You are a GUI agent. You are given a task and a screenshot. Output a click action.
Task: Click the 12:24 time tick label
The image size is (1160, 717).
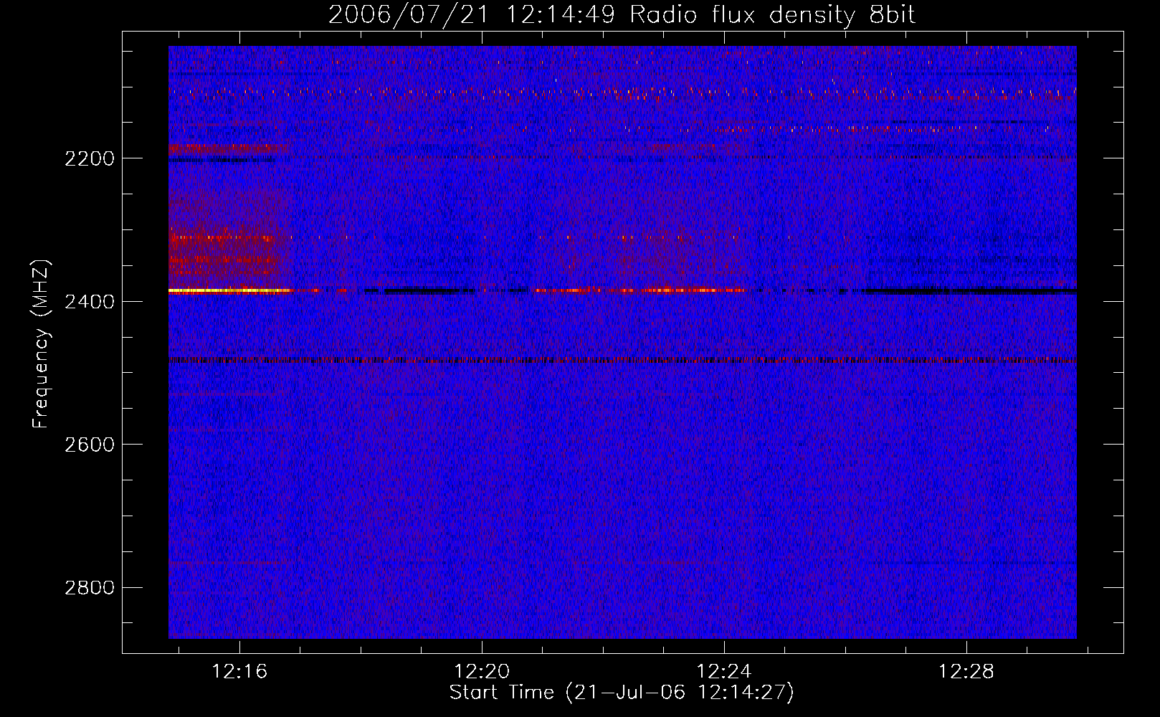pyautogui.click(x=724, y=671)
